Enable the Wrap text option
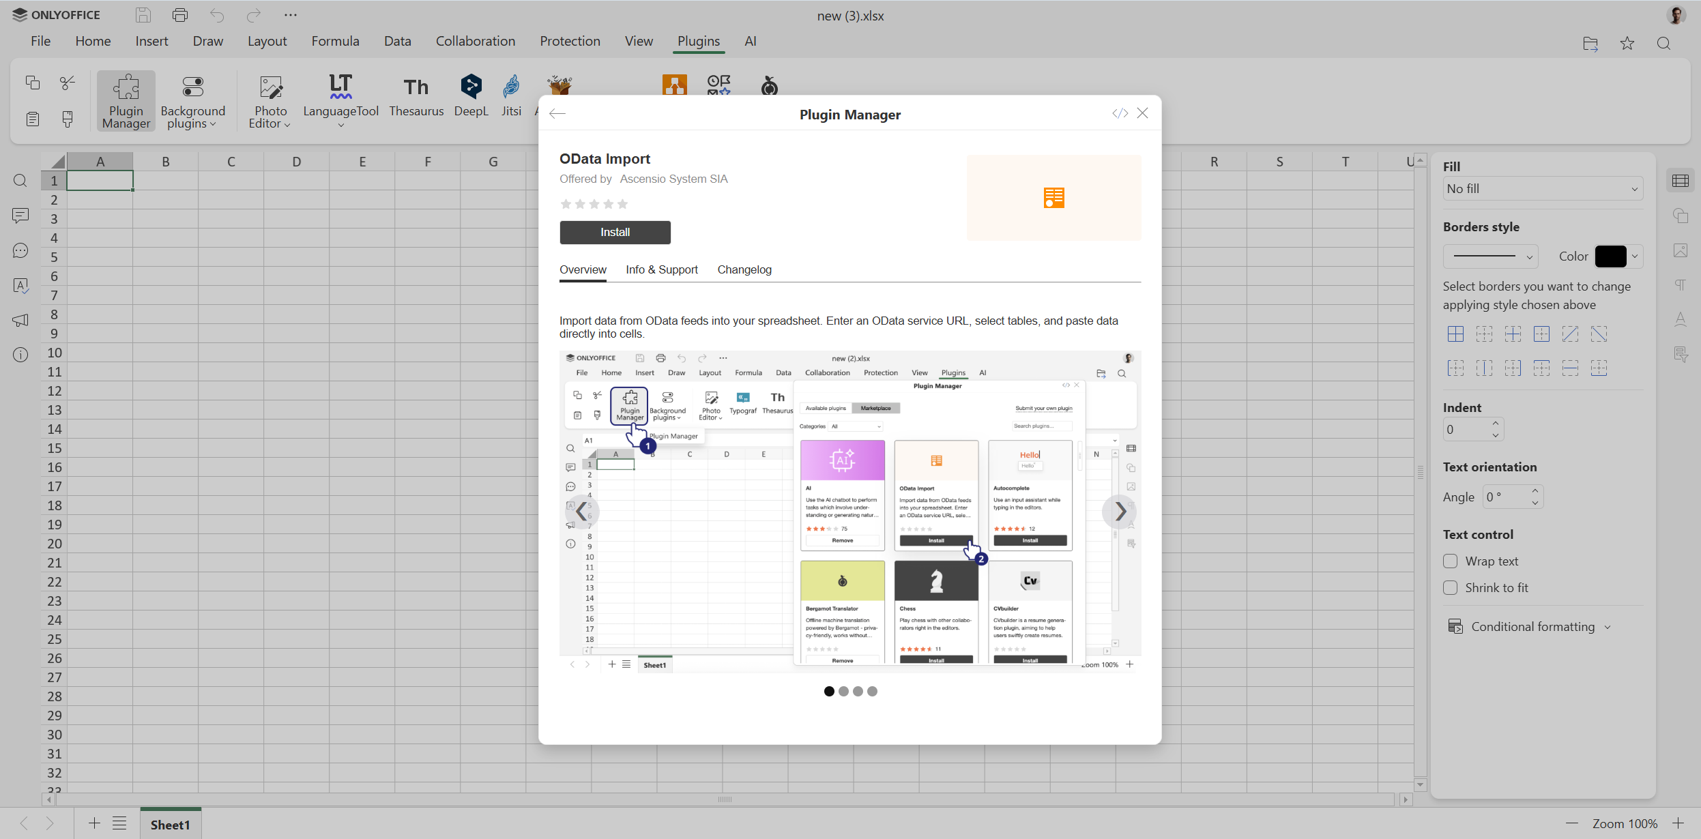This screenshot has width=1701, height=839. pos(1451,561)
